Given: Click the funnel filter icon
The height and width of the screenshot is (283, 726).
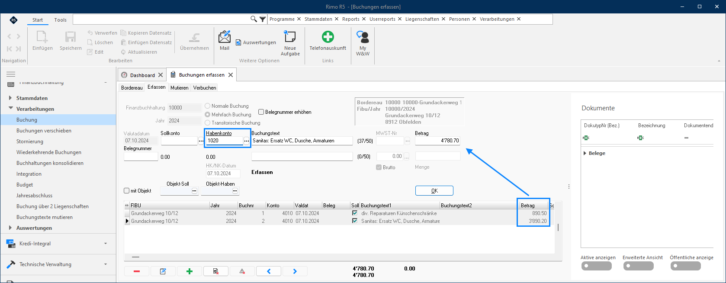Looking at the screenshot, I should (263, 19).
